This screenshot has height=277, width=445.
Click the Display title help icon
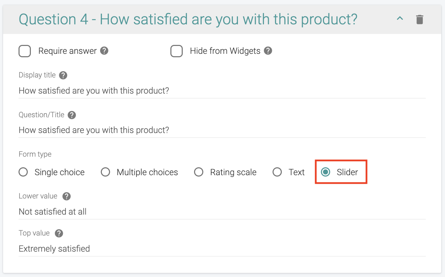[63, 75]
